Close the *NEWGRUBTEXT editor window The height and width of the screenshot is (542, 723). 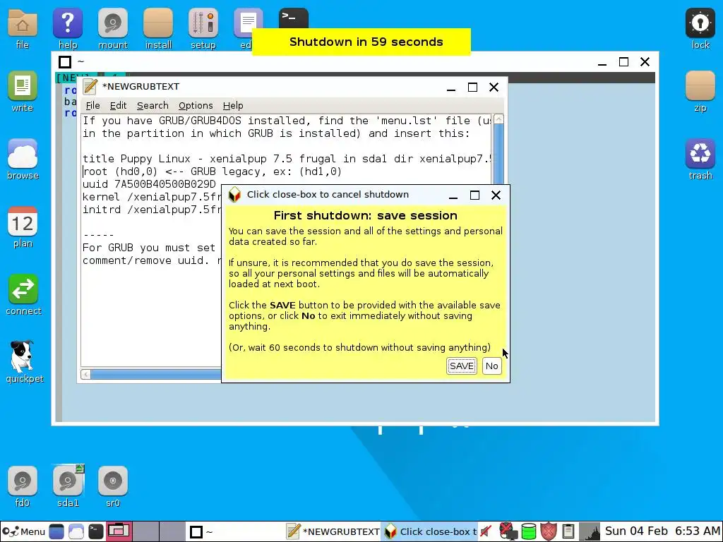494,87
